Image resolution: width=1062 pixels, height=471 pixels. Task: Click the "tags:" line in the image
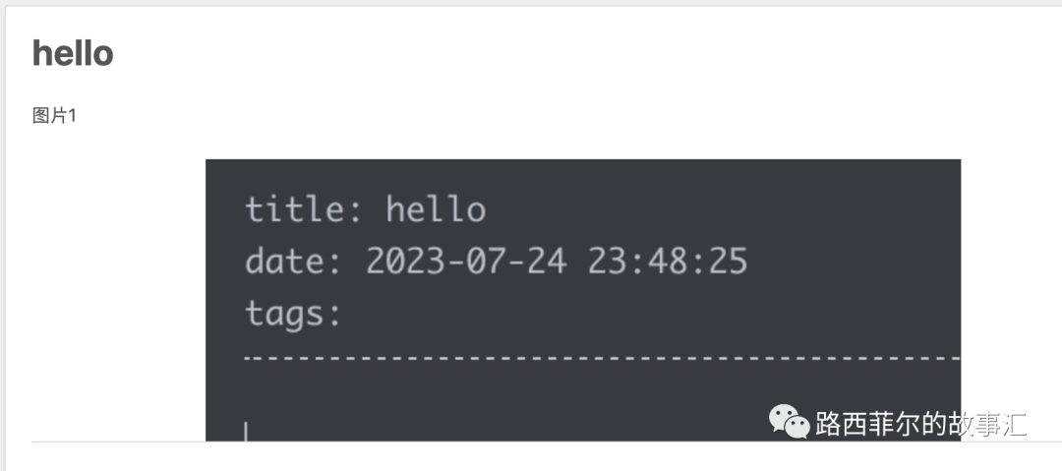click(294, 315)
